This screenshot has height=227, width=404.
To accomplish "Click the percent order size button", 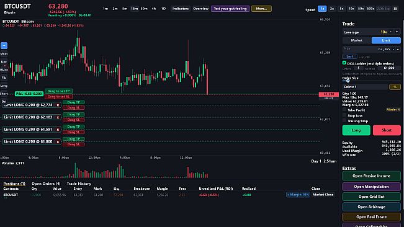I will click(x=395, y=87).
